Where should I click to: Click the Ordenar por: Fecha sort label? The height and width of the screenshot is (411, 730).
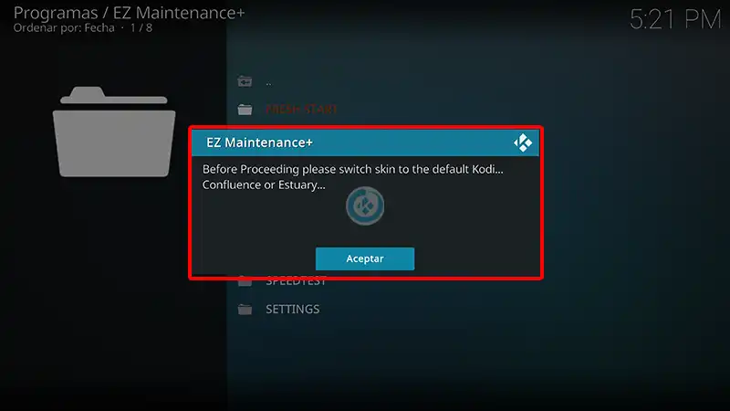pos(64,28)
